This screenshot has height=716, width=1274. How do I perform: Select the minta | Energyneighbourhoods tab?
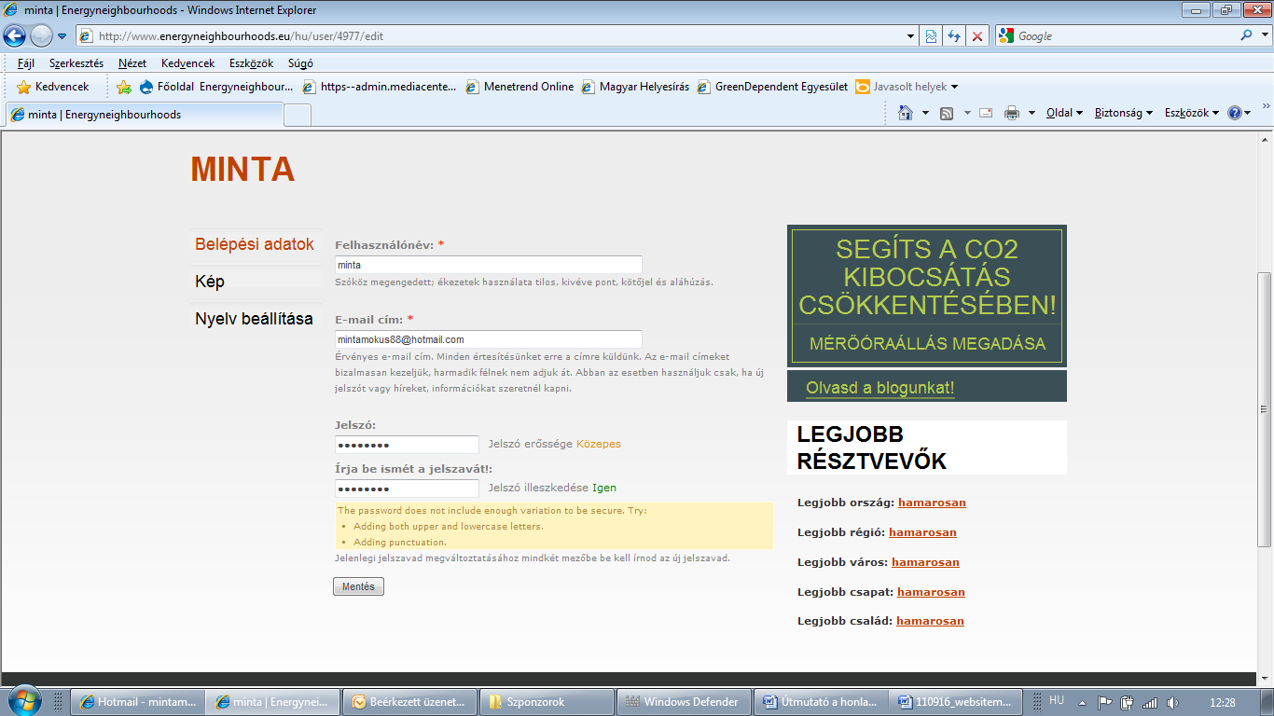pyautogui.click(x=144, y=115)
